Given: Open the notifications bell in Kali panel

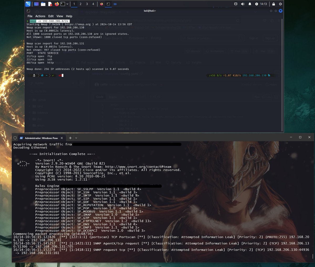Looking at the screenshot, I should tap(250, 4).
